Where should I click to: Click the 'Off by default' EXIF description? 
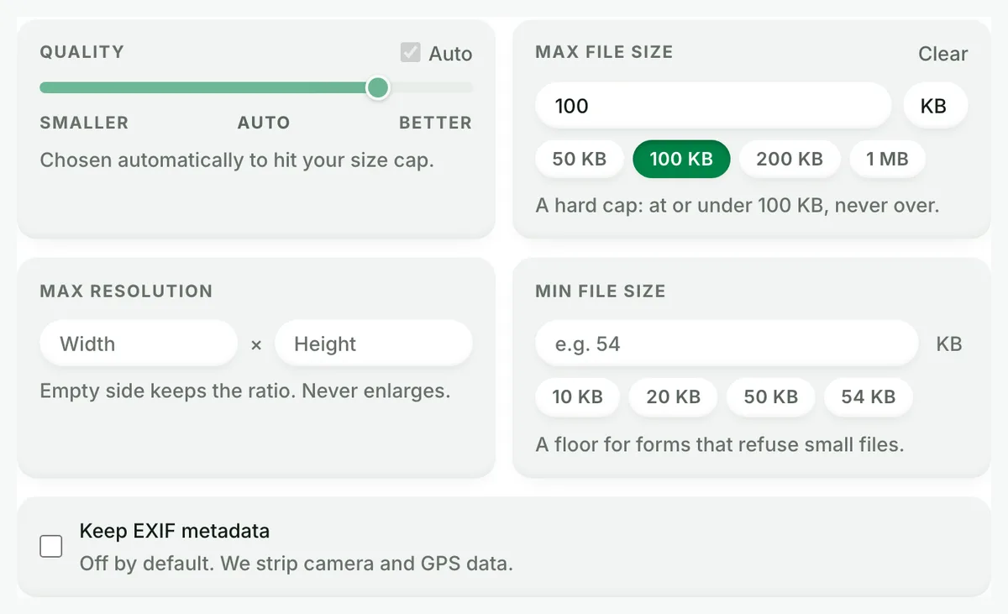tap(297, 564)
